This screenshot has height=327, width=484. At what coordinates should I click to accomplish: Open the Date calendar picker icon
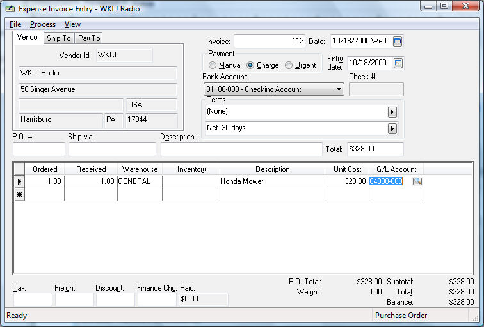(x=398, y=42)
